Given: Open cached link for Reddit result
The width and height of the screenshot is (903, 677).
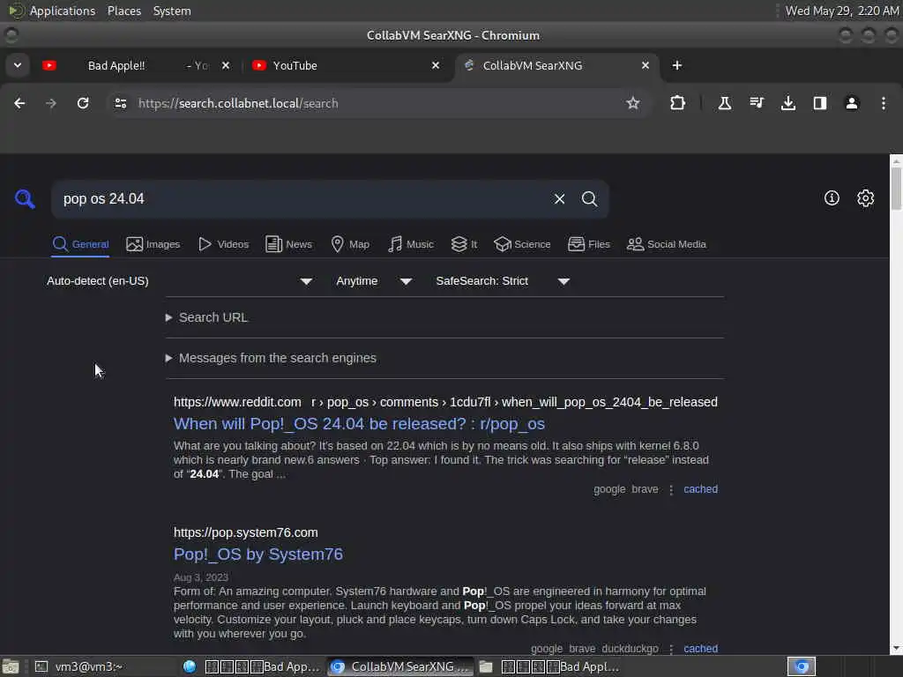Looking at the screenshot, I should point(700,489).
